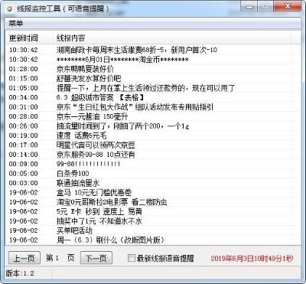Image resolution: width=306 pixels, height=284 pixels.
Task: Select row 5元 E卡 秒到
Action: click(153, 211)
